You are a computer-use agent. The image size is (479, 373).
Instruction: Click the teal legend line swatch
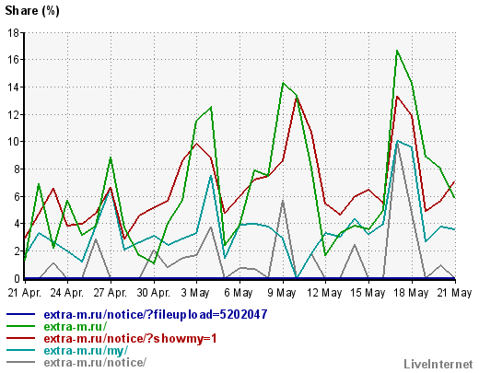pyautogui.click(x=21, y=350)
